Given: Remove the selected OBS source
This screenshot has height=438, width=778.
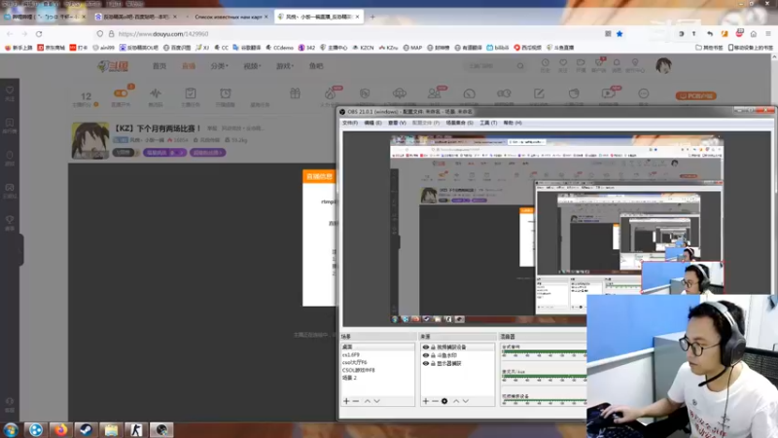Looking at the screenshot, I should (435, 401).
